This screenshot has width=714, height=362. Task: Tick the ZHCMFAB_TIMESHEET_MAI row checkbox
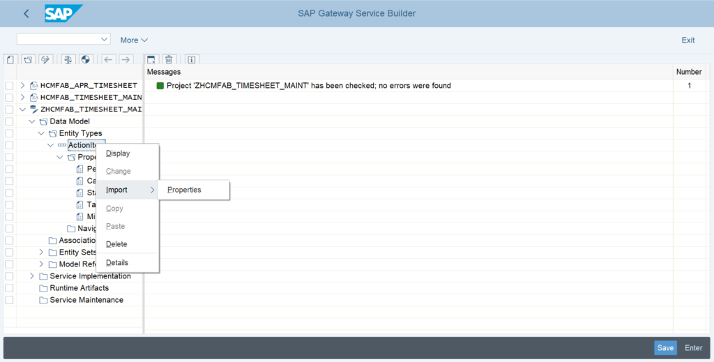(9, 110)
